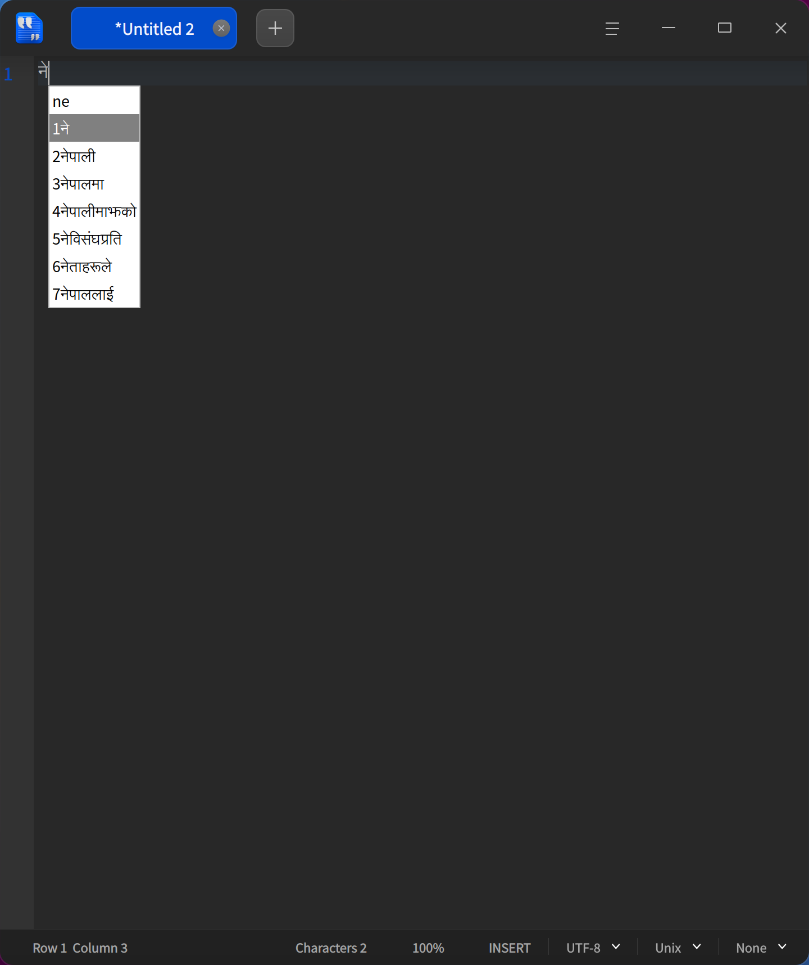Minimize the editor window
Viewport: 809px width, 965px height.
(x=669, y=28)
